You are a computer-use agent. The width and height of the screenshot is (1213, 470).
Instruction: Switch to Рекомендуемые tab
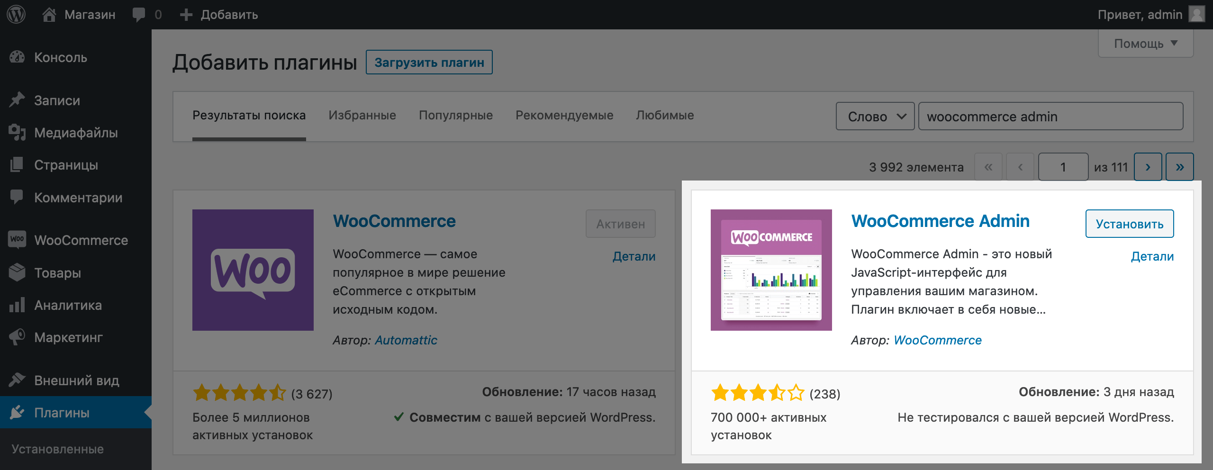point(564,115)
